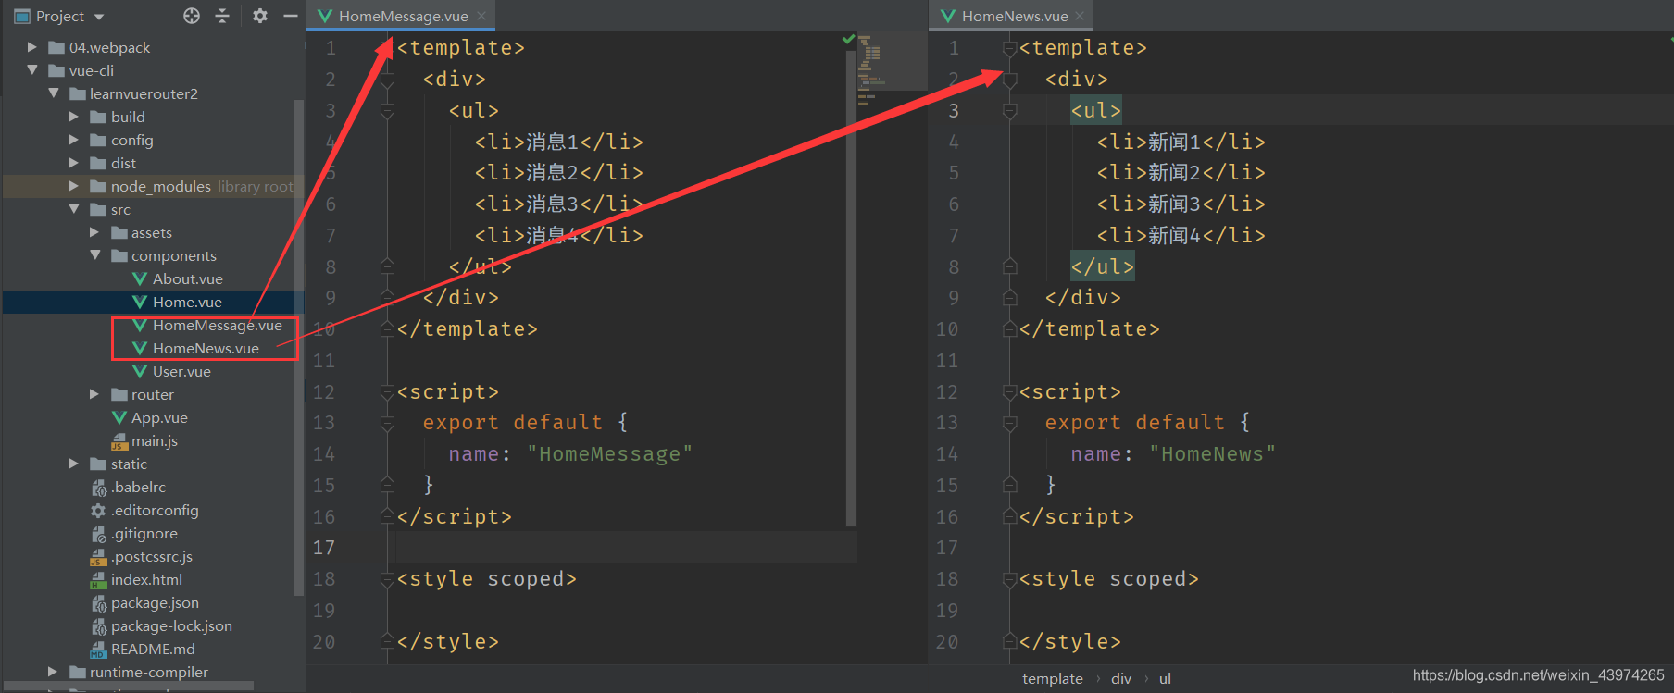Viewport: 1674px width, 693px height.
Task: Click the template breadcrumb in HomeNews editor
Action: click(x=1053, y=678)
